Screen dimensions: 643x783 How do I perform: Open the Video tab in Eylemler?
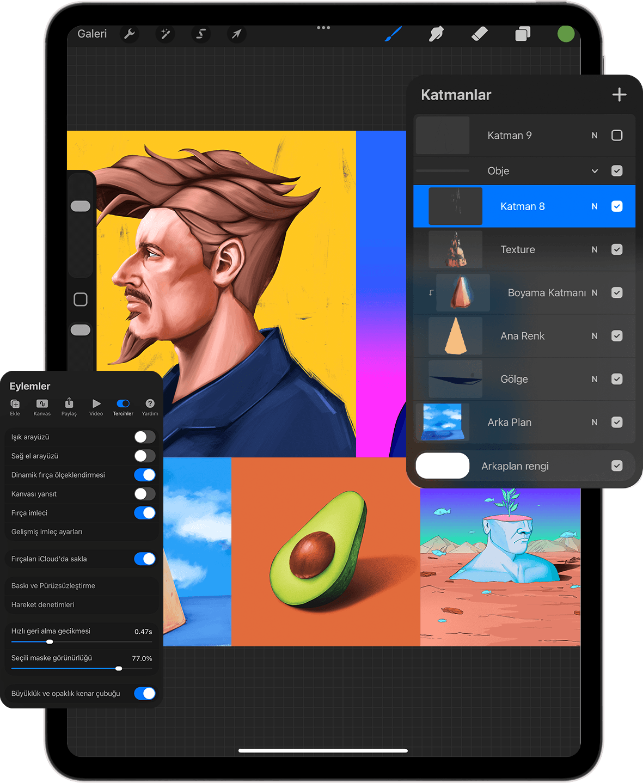(96, 407)
